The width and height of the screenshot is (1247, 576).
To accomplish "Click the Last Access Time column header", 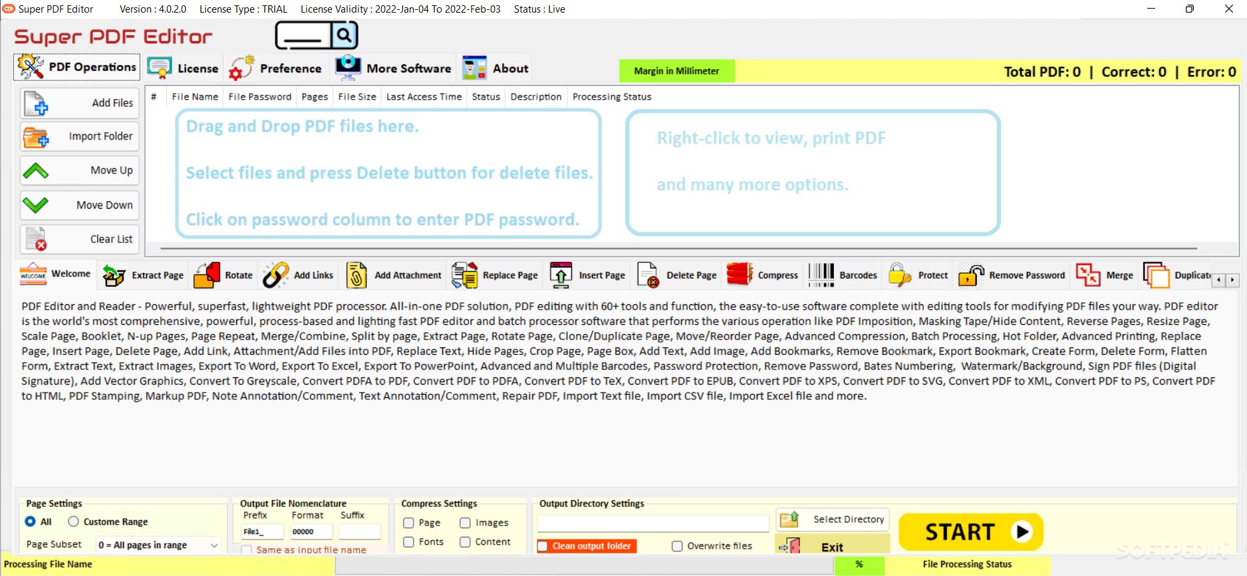I will click(x=424, y=97).
